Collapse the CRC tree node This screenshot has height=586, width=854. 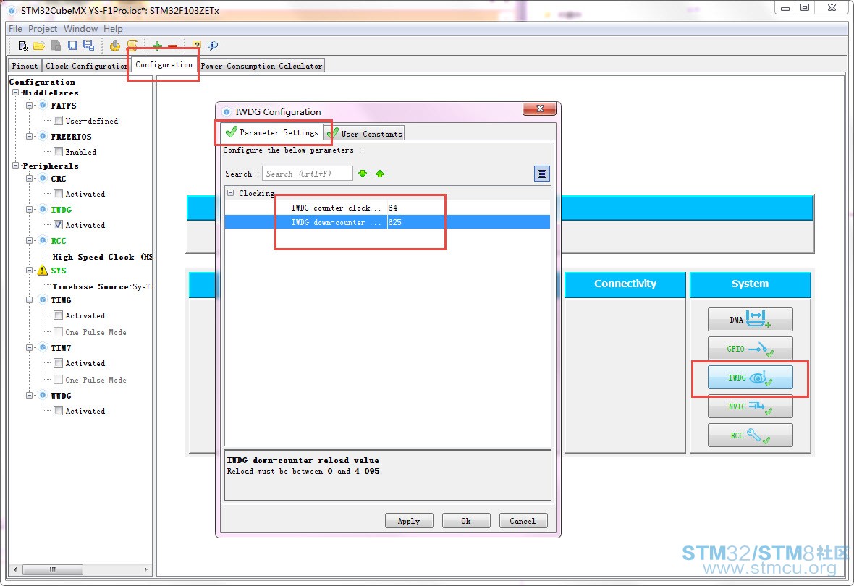coord(30,178)
